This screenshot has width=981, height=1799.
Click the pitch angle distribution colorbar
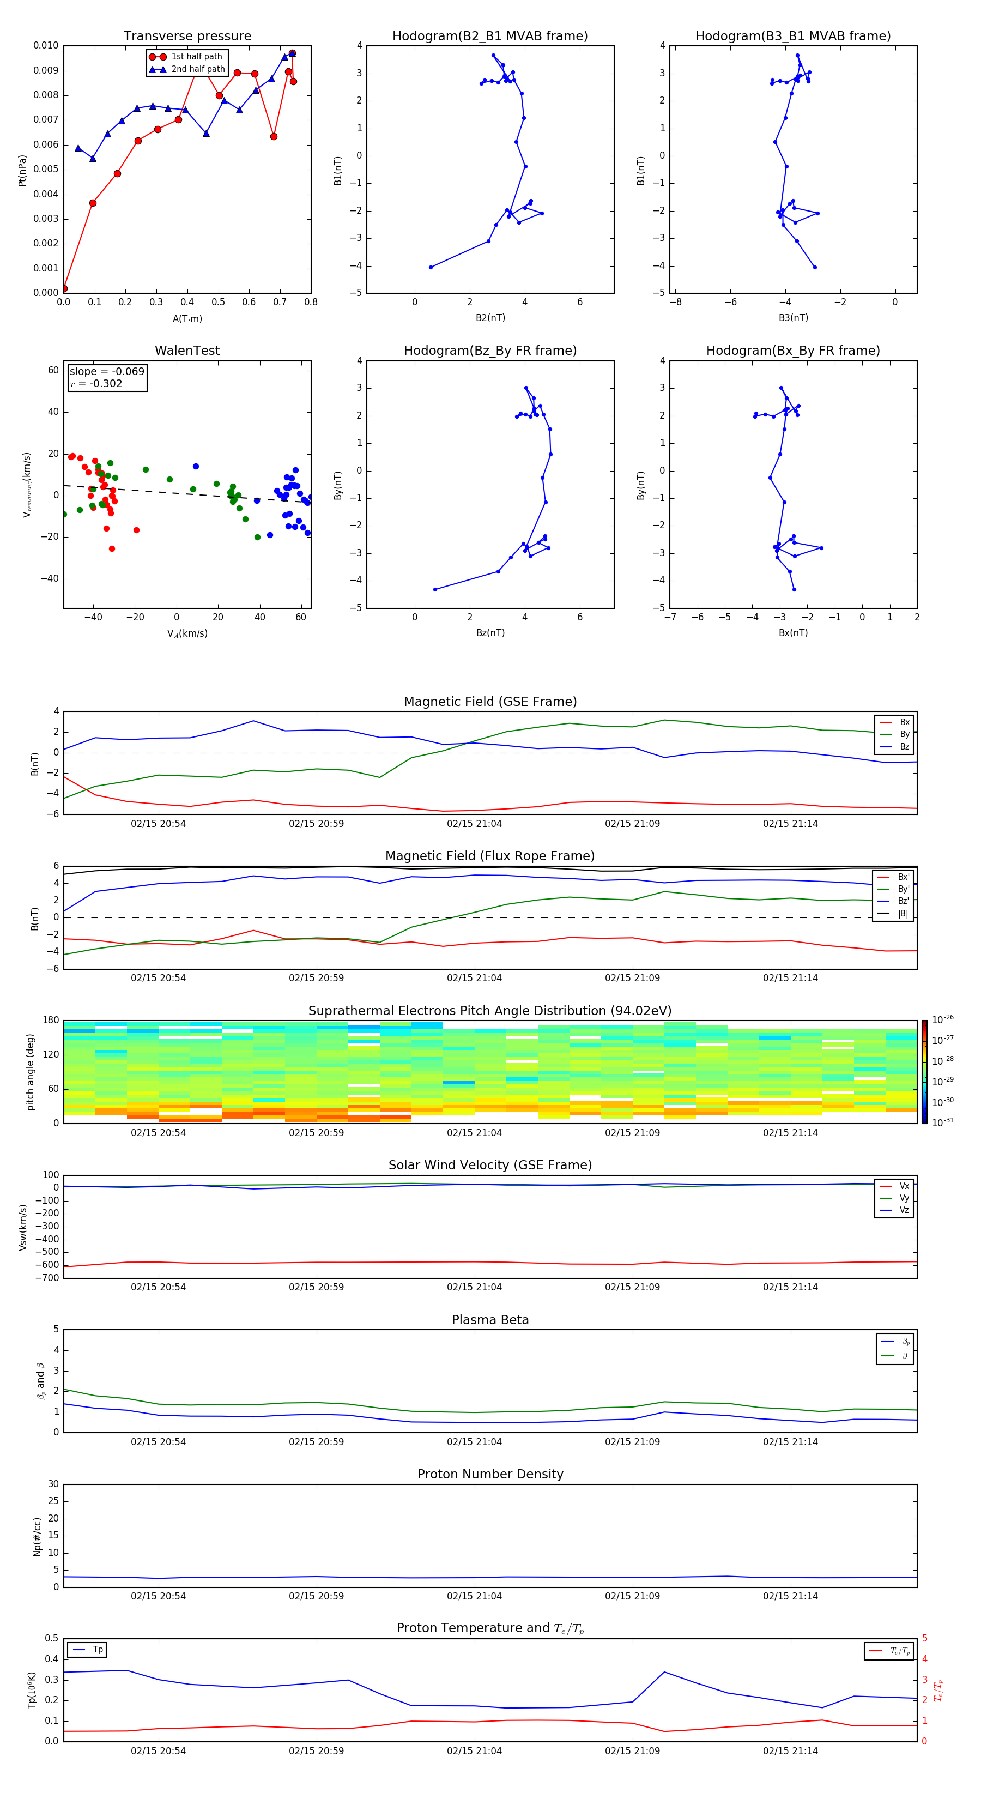924,1071
